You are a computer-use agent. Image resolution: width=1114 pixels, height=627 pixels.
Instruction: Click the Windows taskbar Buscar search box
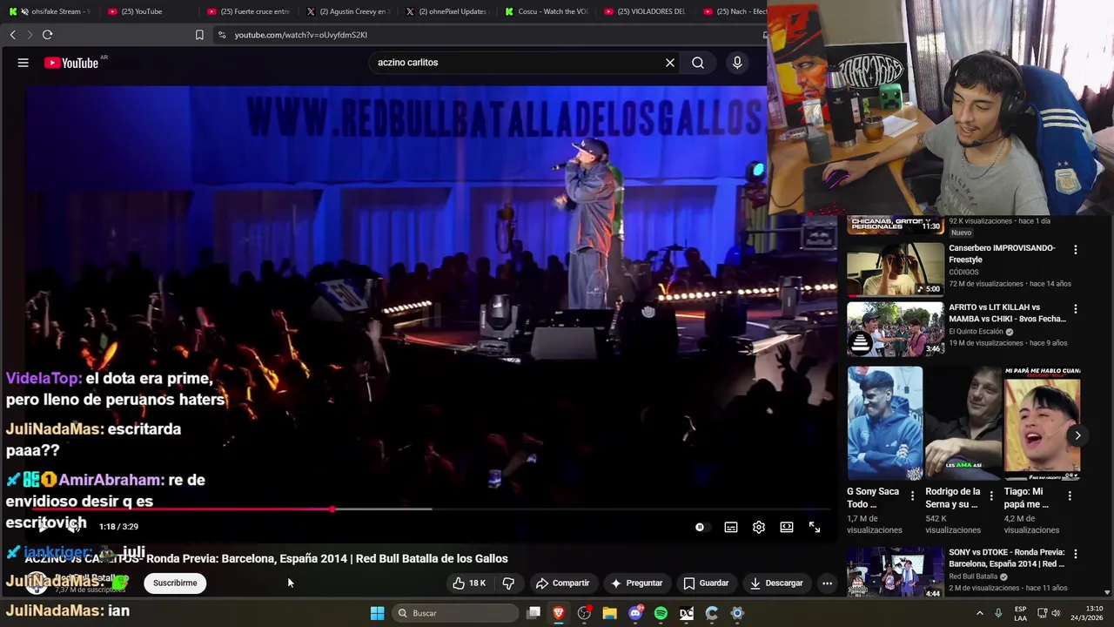point(455,613)
